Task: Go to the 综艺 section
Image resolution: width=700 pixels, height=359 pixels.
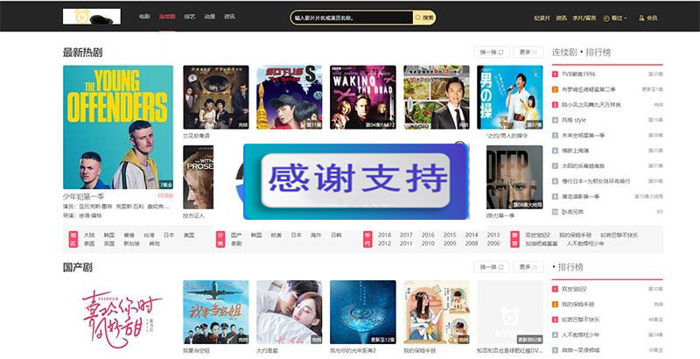Action: [190, 17]
